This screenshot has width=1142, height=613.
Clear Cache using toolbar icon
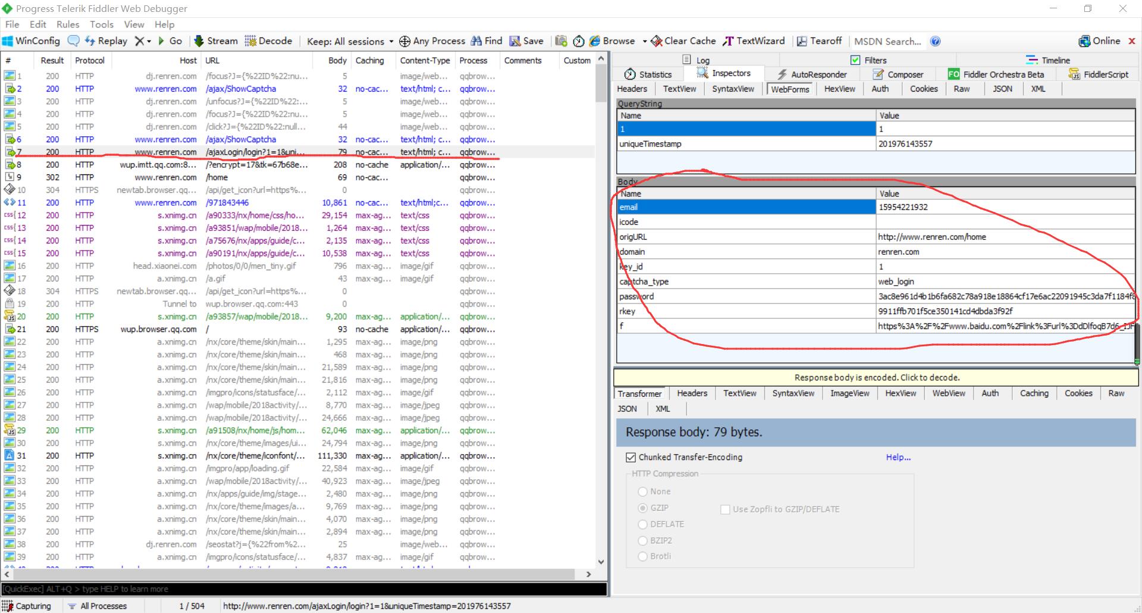tap(683, 41)
